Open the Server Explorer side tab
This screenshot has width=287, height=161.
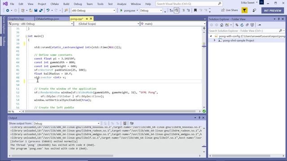4,25
